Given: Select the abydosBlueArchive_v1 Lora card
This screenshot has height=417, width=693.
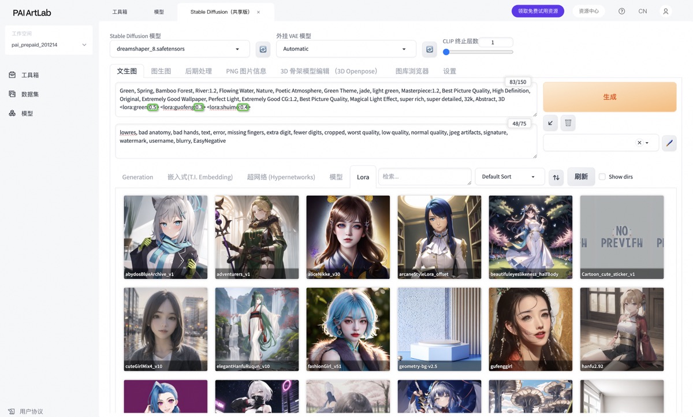Looking at the screenshot, I should coord(166,237).
